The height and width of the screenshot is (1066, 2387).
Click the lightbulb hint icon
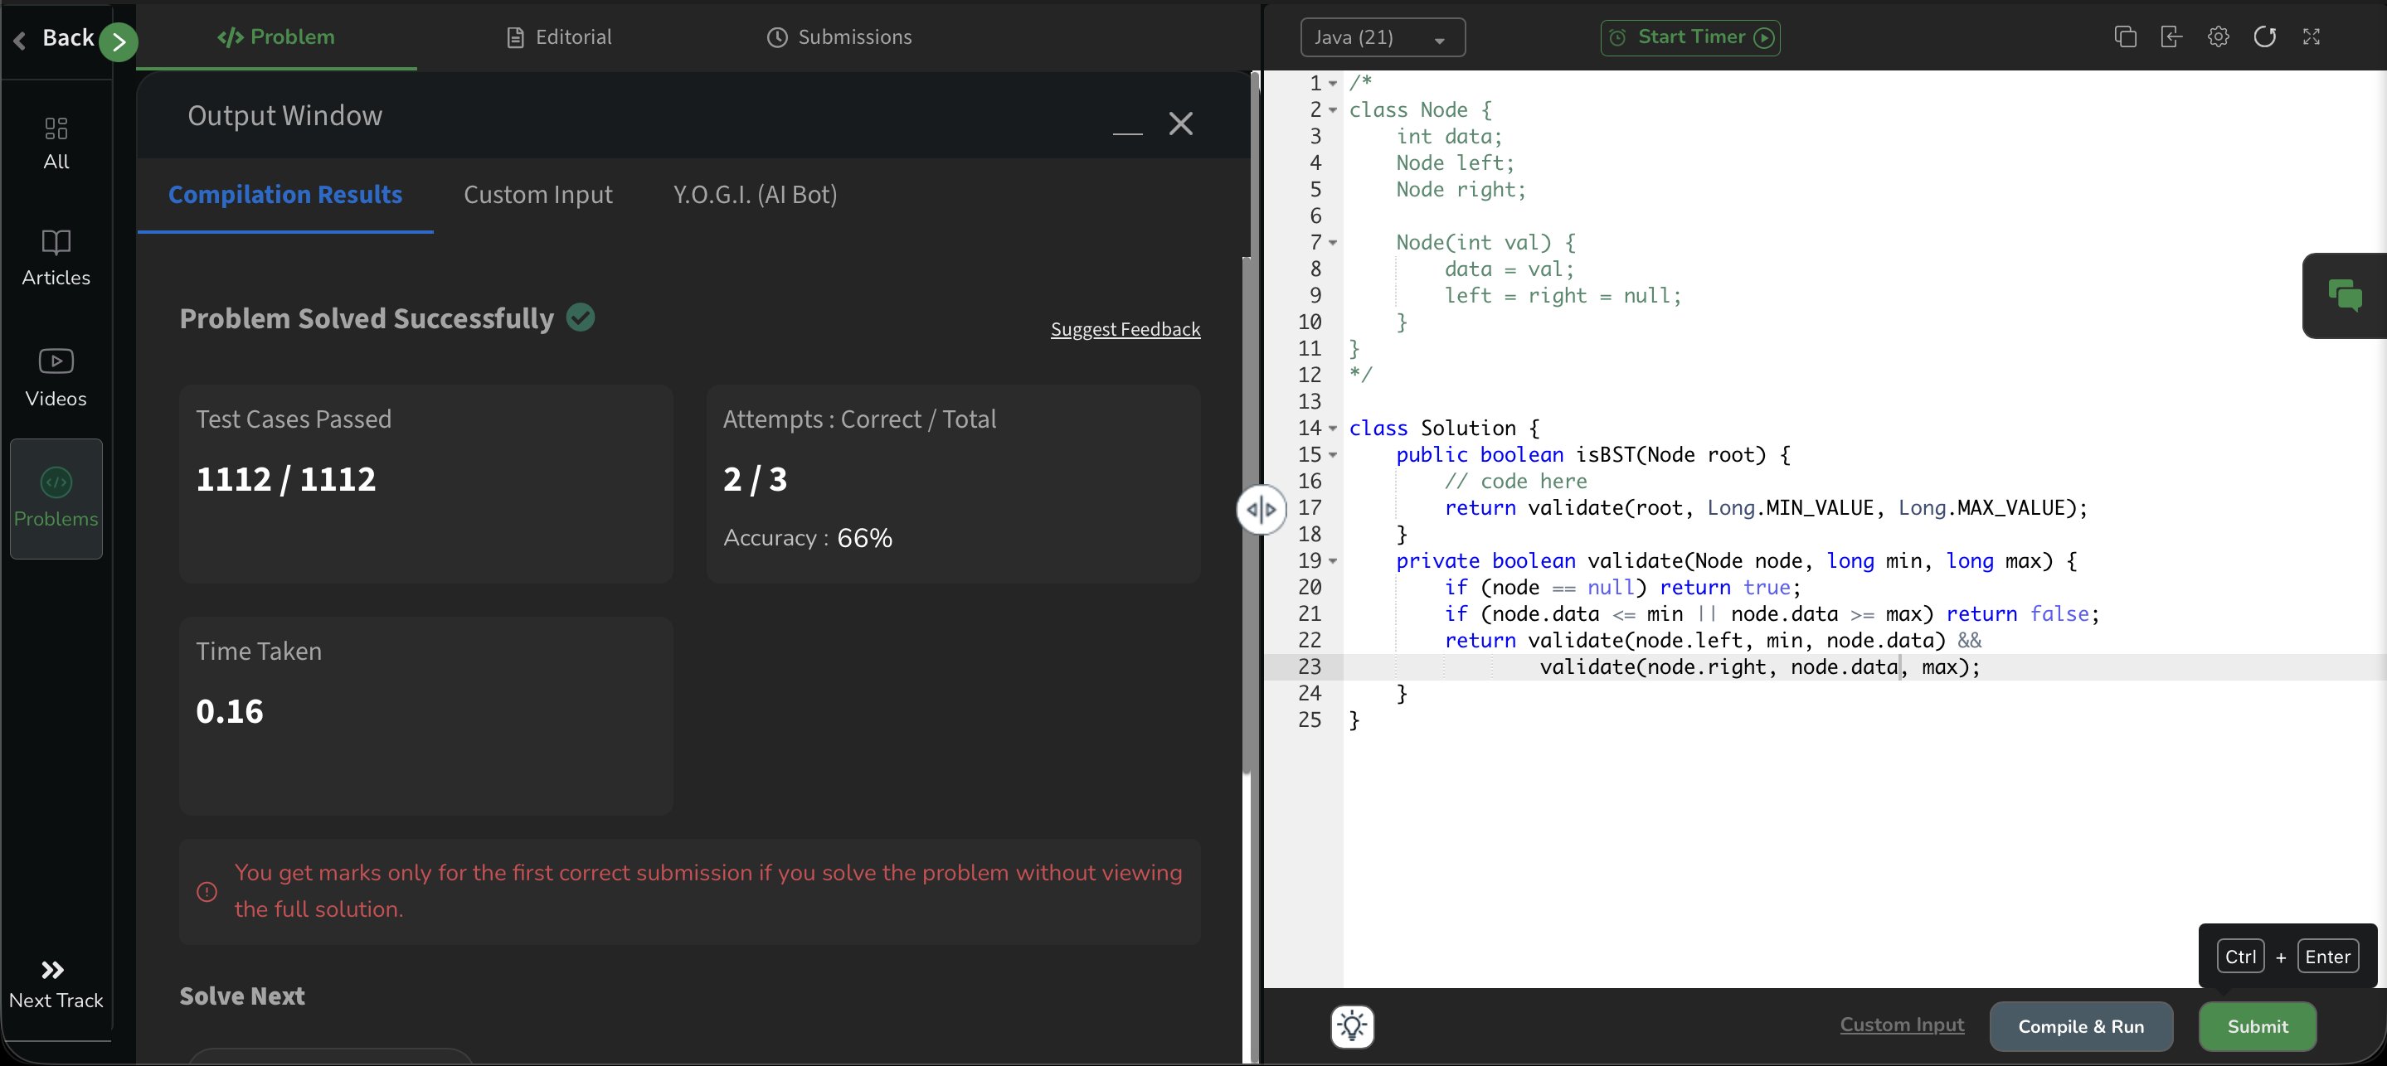pyautogui.click(x=1352, y=1026)
